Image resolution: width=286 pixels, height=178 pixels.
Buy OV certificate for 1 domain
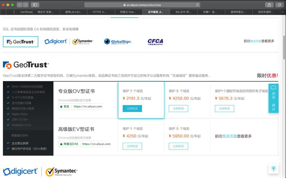coord(132,108)
